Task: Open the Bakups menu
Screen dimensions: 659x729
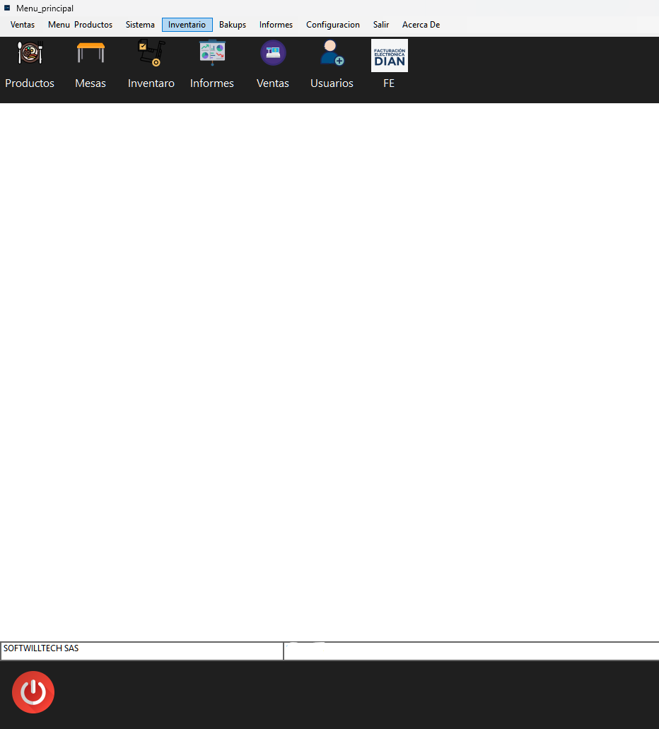Action: 233,25
